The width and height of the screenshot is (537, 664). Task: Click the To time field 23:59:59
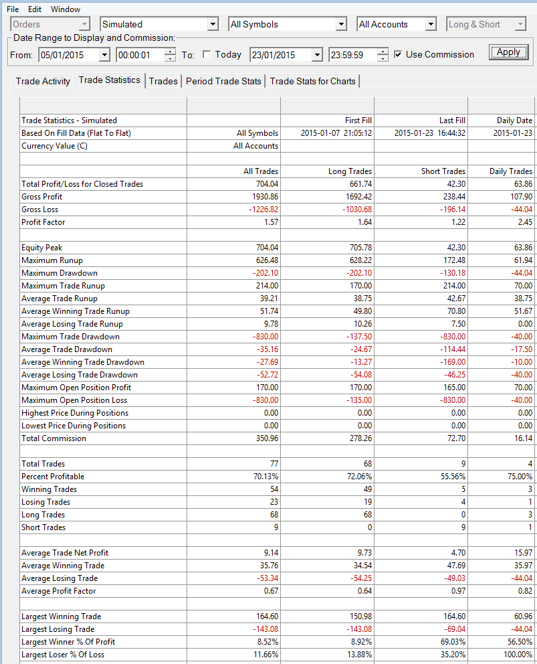[x=353, y=55]
